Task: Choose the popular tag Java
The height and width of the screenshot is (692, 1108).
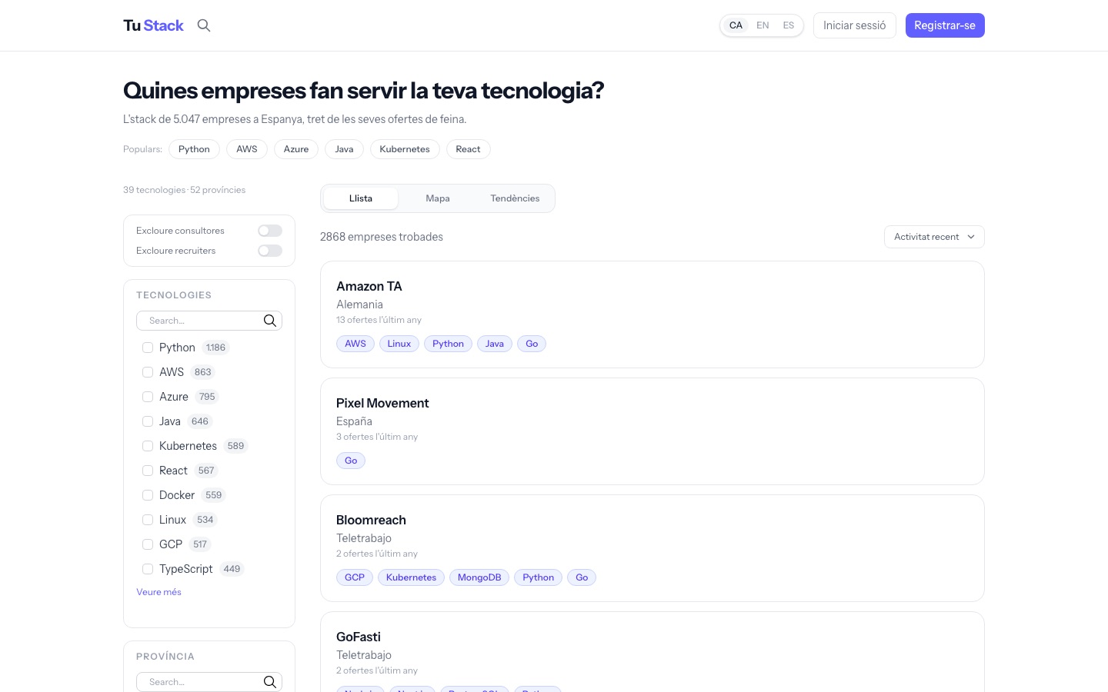Action: pyautogui.click(x=344, y=149)
